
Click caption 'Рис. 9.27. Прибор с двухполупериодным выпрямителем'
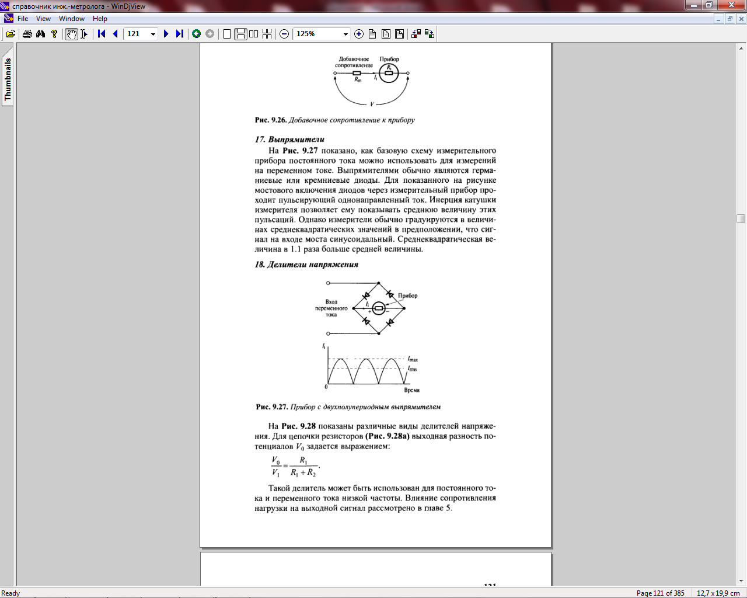pyautogui.click(x=348, y=406)
